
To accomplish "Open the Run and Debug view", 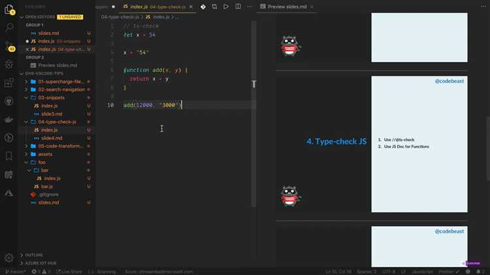I will [9, 65].
